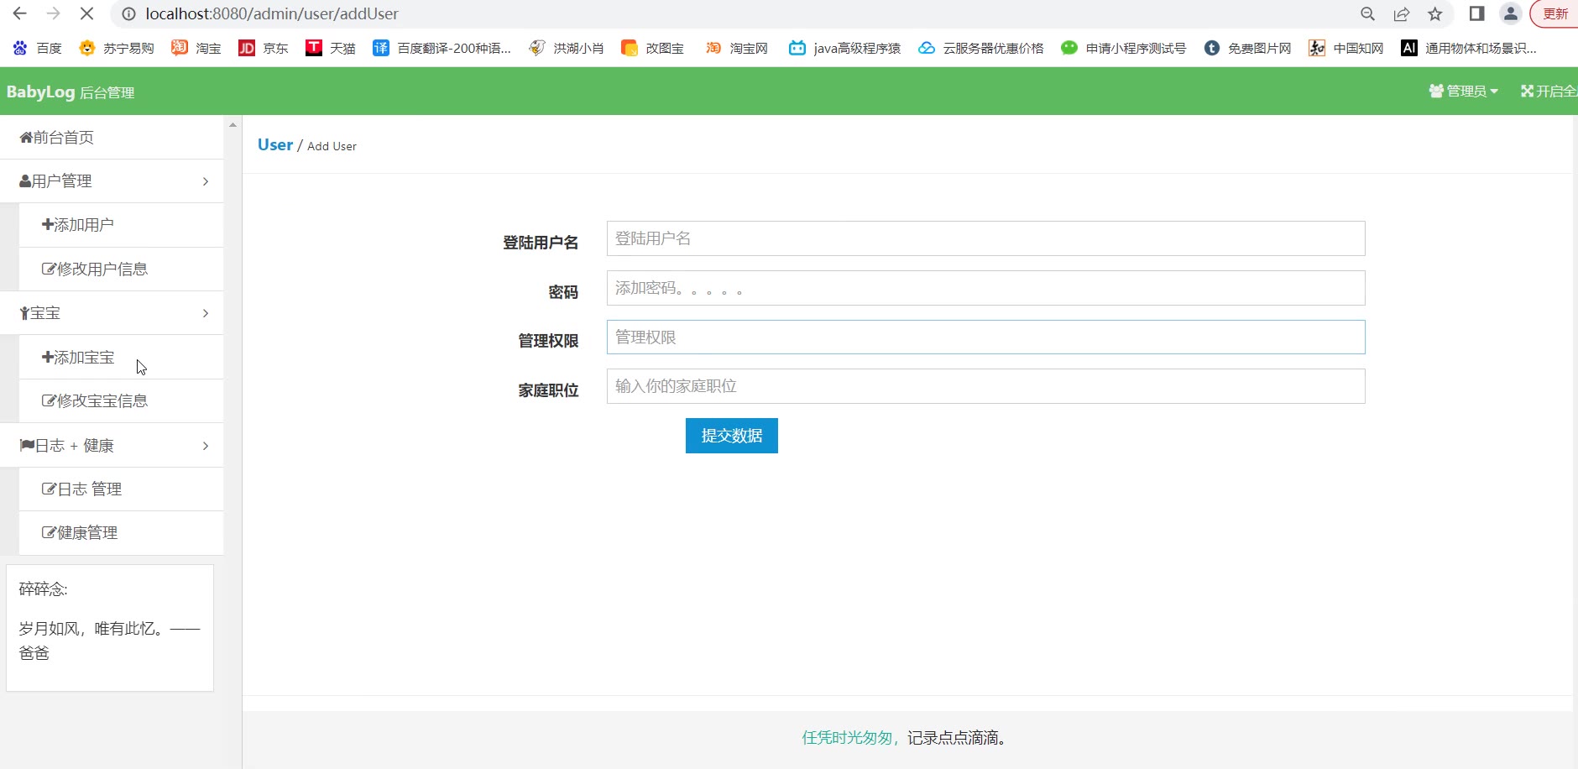Open 修改宝宝信息 in the sidebar
Image resolution: width=1578 pixels, height=769 pixels.
click(x=102, y=401)
